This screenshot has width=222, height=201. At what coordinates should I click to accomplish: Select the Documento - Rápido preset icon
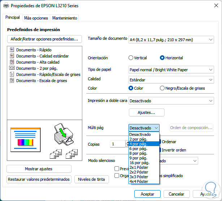[12, 50]
